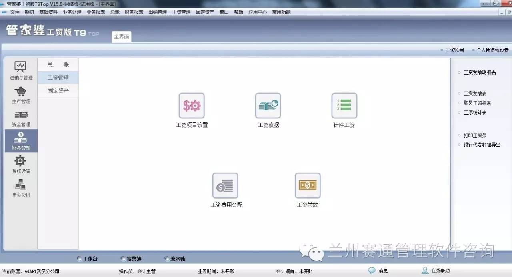Expand the 总账 submenu item

[58, 65]
